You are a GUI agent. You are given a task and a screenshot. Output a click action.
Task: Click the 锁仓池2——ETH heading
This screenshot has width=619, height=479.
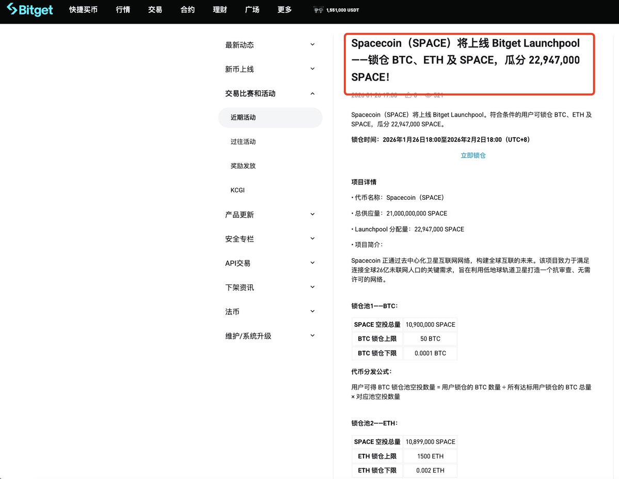click(375, 423)
